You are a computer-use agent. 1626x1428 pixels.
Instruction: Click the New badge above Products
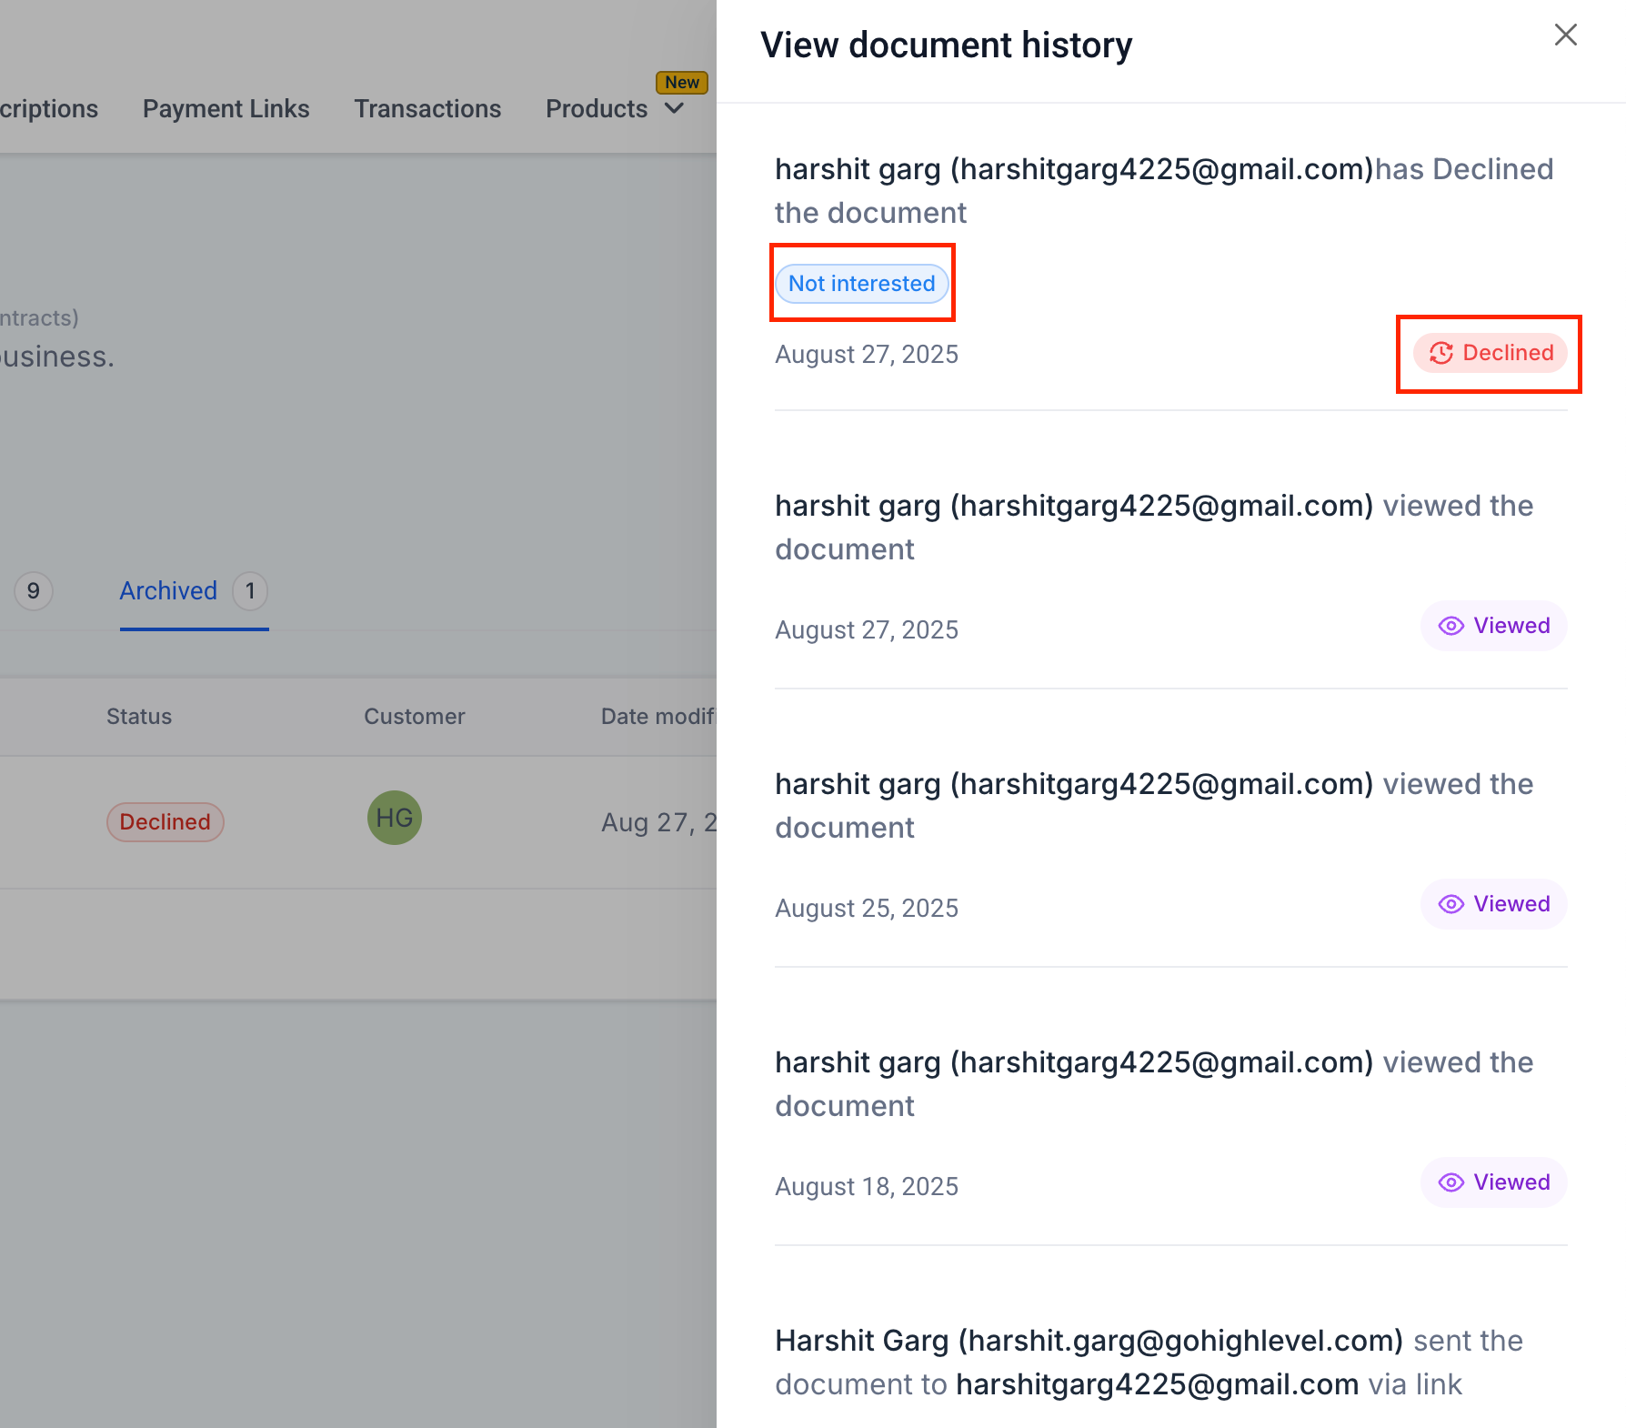[x=682, y=83]
